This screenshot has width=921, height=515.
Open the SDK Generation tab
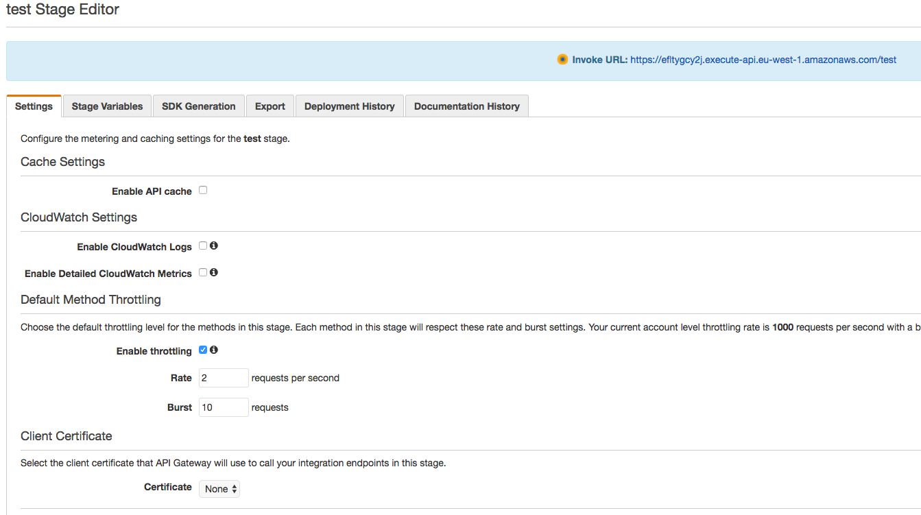(x=198, y=106)
